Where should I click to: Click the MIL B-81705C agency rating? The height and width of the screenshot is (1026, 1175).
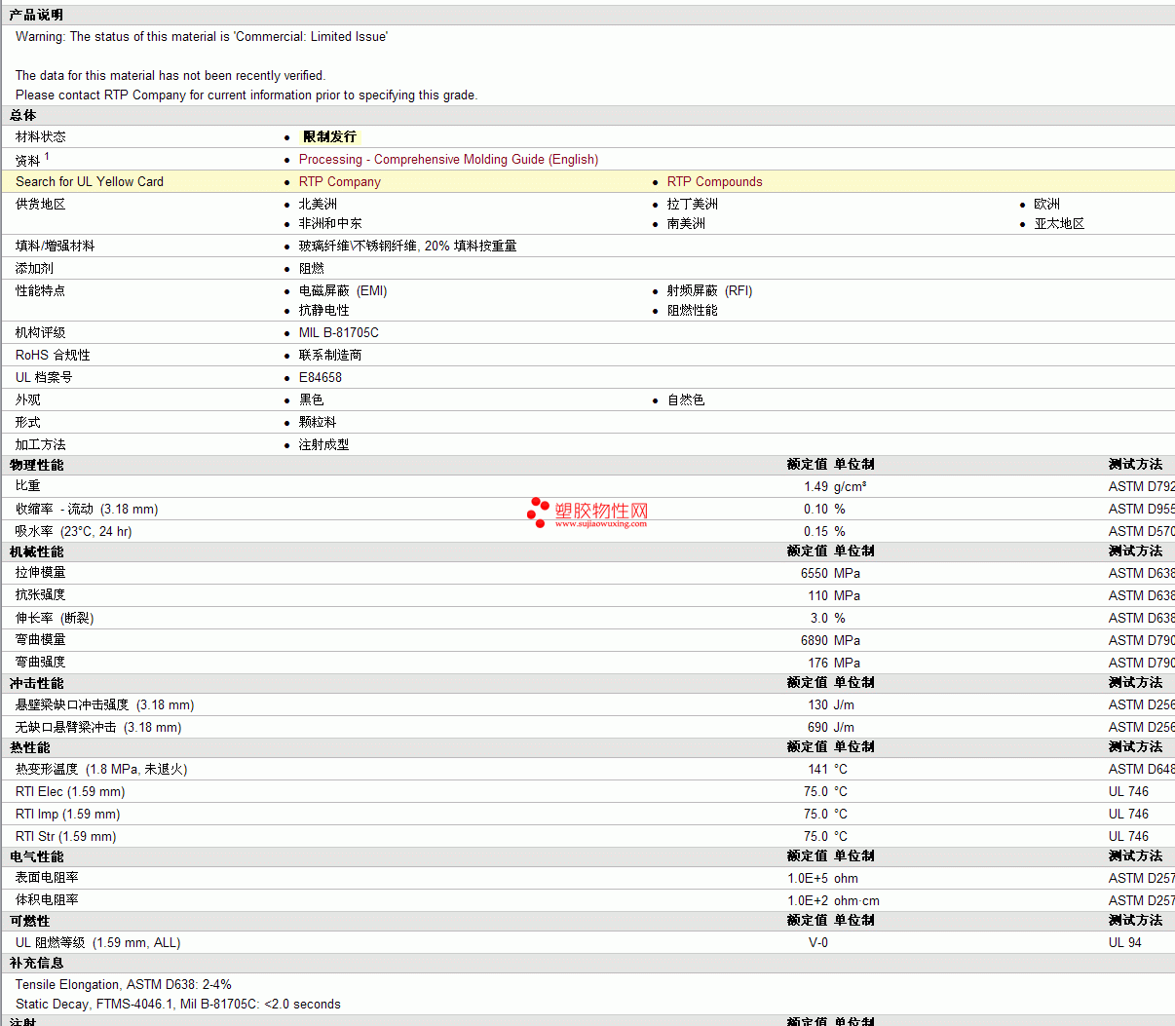click(338, 332)
